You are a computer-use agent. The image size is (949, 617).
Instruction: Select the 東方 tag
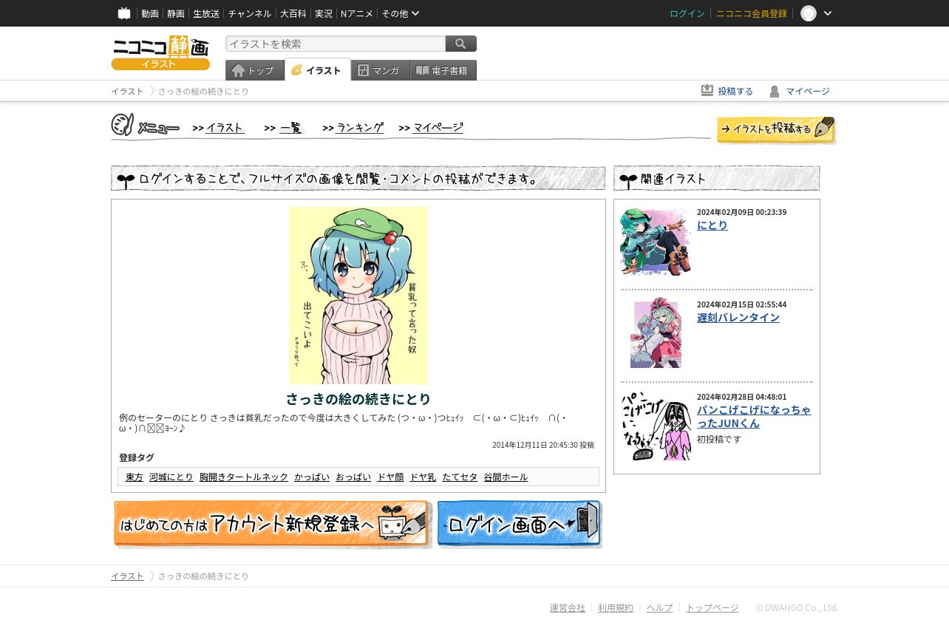pos(135,477)
